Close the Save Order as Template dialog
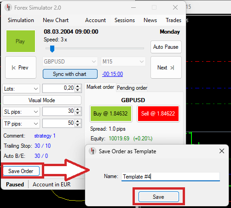Screen dimensions: 231x208 coord(222,151)
